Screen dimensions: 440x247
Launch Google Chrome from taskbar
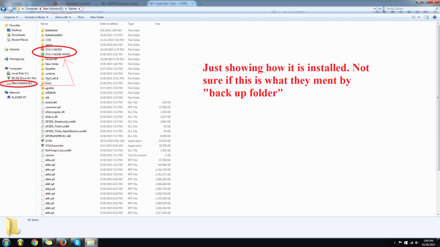(x=34, y=242)
